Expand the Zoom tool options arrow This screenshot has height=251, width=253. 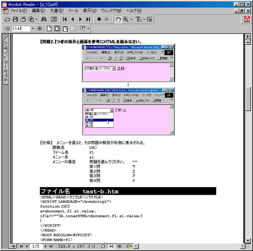131,19
